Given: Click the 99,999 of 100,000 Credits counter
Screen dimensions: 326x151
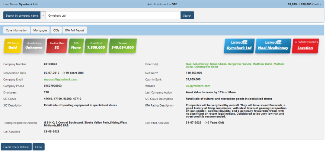Looking at the screenshot, I should point(304,4).
